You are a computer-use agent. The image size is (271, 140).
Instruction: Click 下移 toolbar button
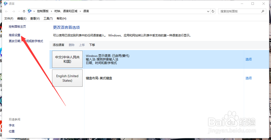pos(92,45)
